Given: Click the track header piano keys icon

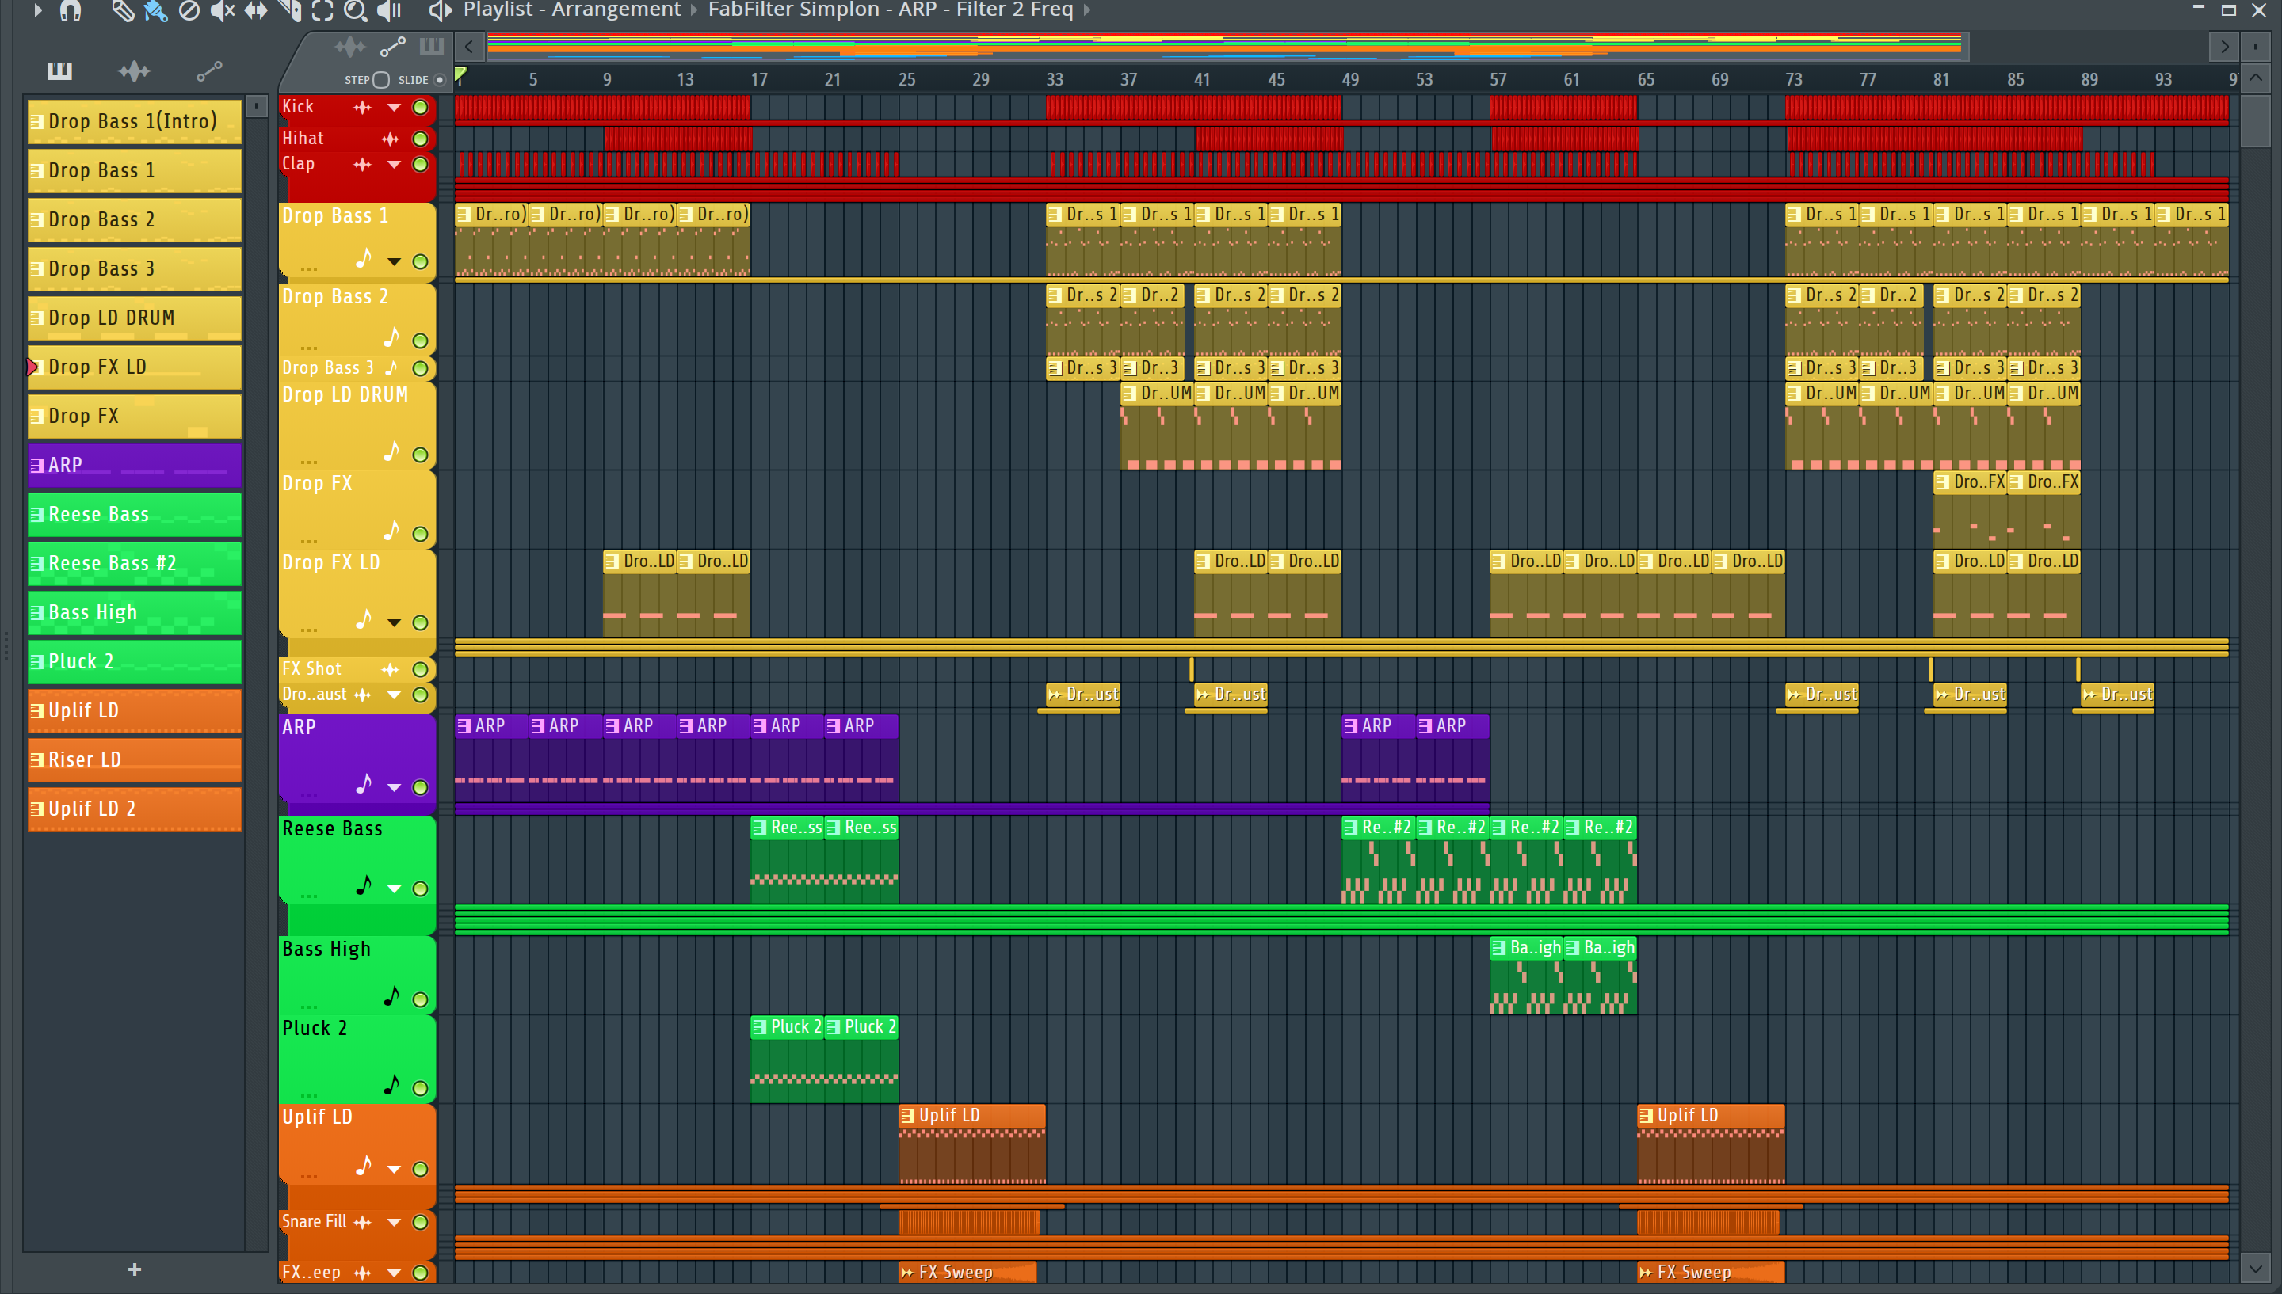Looking at the screenshot, I should point(431,45).
